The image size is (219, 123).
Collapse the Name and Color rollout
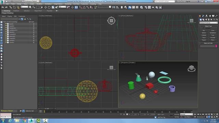pyautogui.click(x=208, y=43)
